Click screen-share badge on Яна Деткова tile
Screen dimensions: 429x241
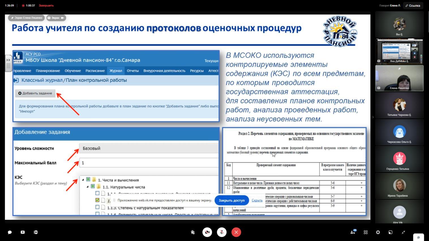coord(379,61)
